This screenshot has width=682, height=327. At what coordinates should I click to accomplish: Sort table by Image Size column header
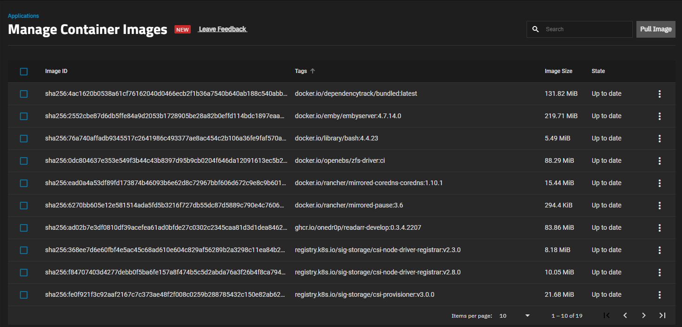[x=558, y=71]
